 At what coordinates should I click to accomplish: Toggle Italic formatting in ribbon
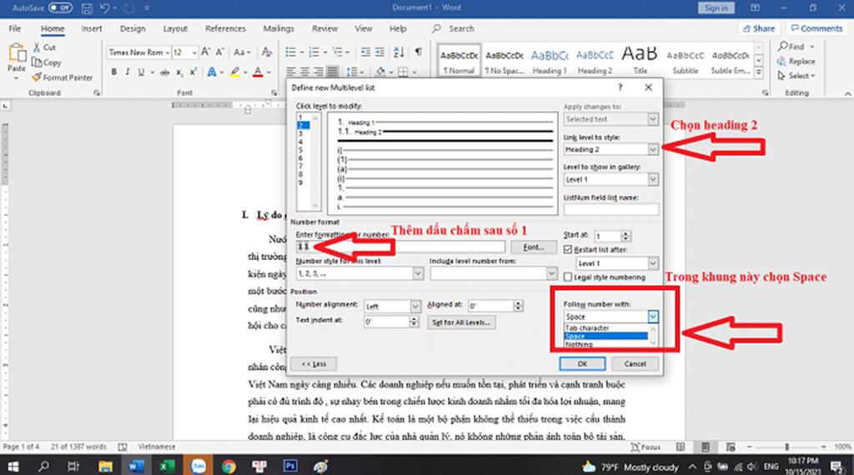click(127, 72)
